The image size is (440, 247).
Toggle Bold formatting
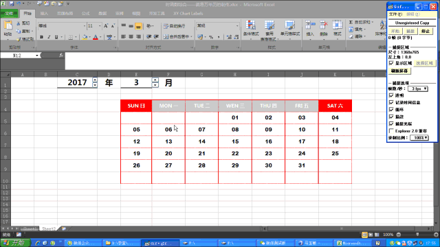point(41,37)
